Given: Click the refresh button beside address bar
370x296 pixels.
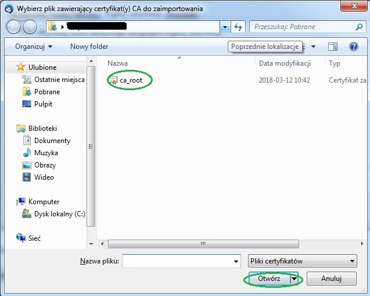Looking at the screenshot, I should click(x=238, y=27).
